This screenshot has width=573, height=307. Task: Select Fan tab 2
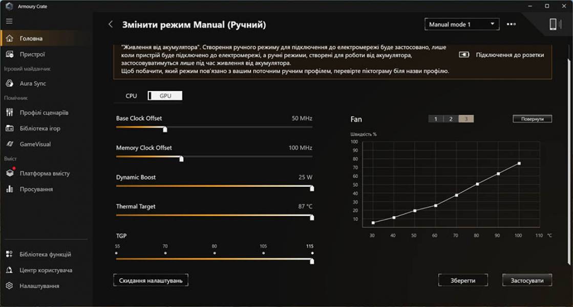451,119
